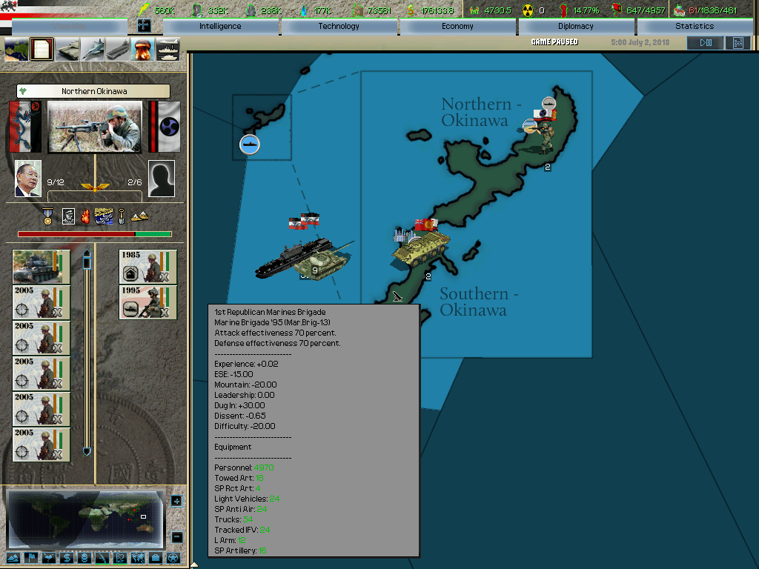Toggle political map mode flag icon
Screen dimensions: 759x569
tap(32, 558)
